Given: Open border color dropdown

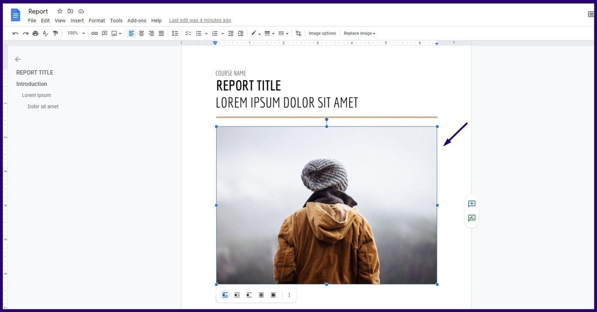Looking at the screenshot, I should (256, 33).
